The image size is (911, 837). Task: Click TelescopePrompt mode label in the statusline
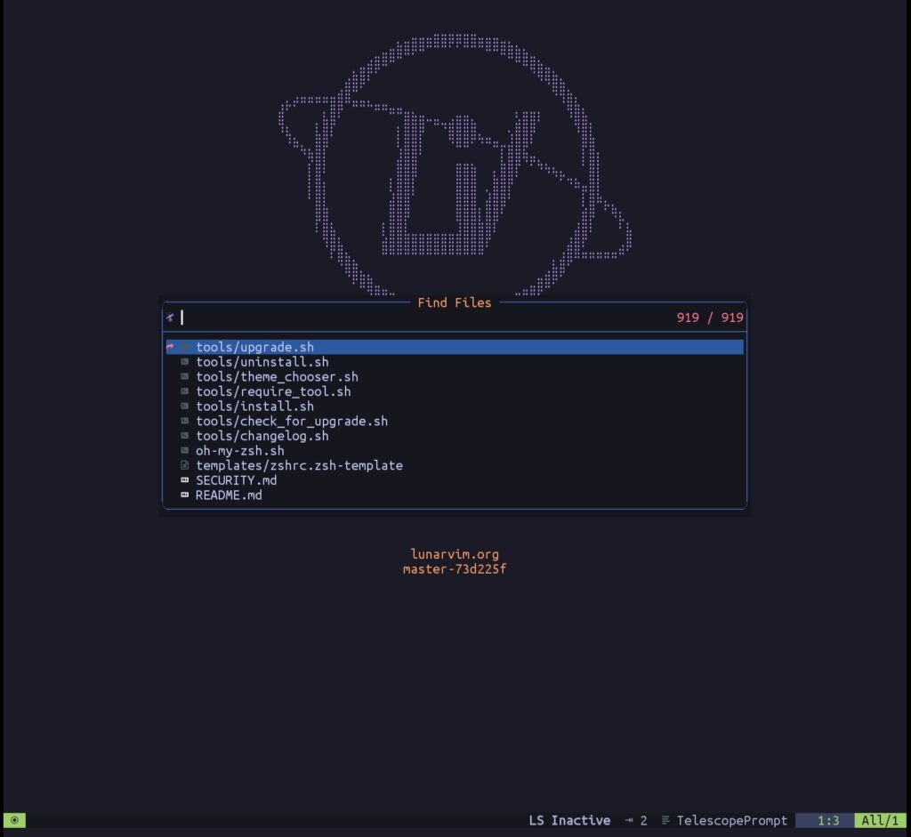[731, 820]
